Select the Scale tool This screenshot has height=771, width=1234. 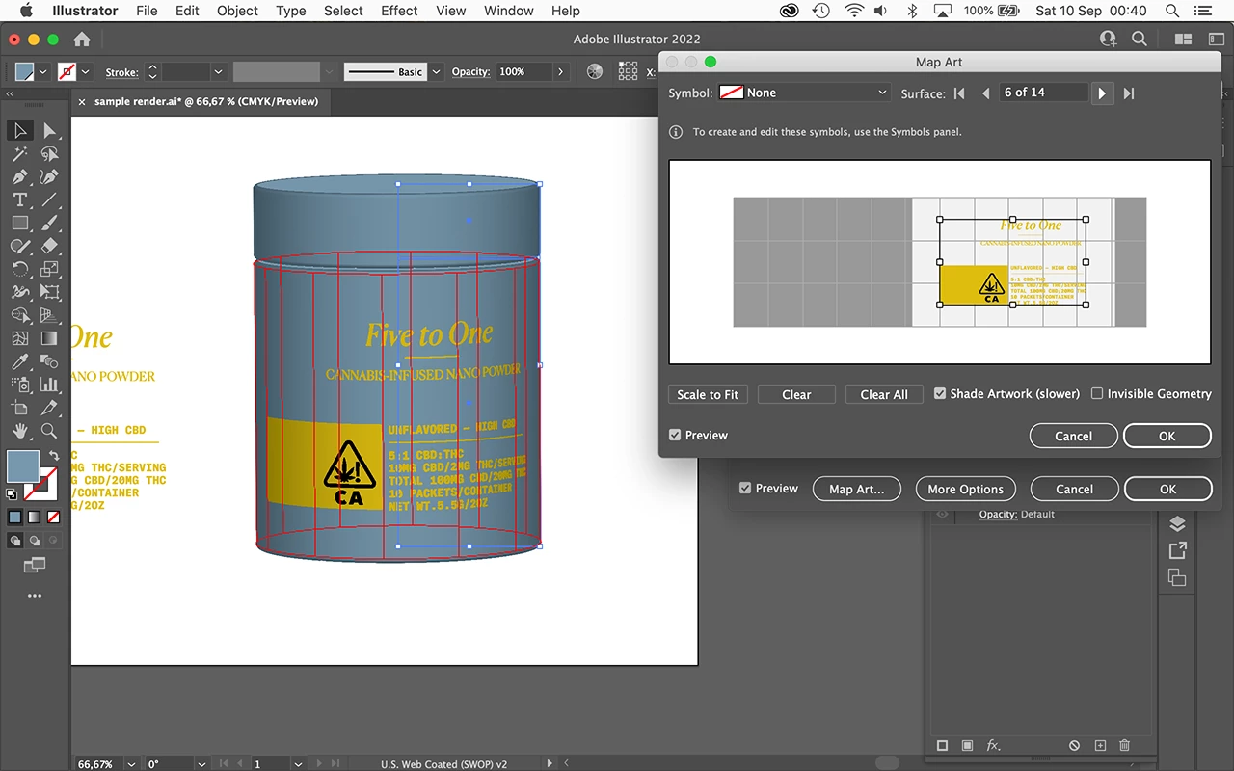49,269
